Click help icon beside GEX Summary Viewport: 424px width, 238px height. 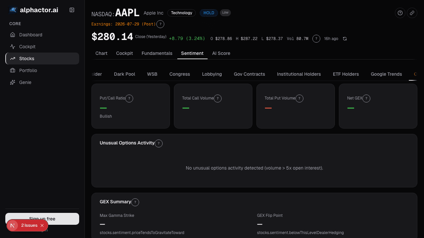(135, 202)
